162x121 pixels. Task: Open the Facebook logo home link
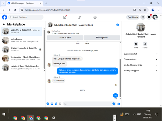[5, 17]
